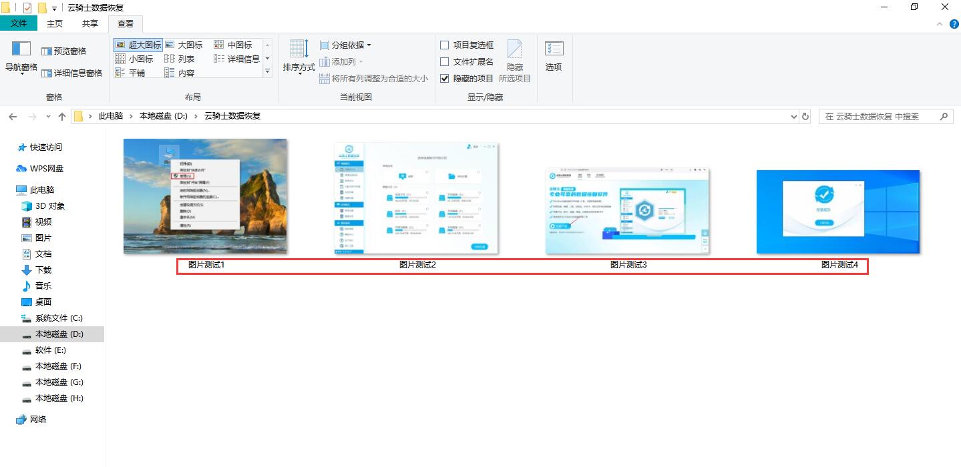Screen dimensions: 961x467
Task: Expand breadcrumb arrow after 此电脑
Action: tap(131, 116)
